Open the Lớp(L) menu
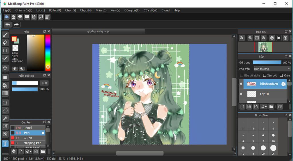The image size is (293, 161). 41,10
